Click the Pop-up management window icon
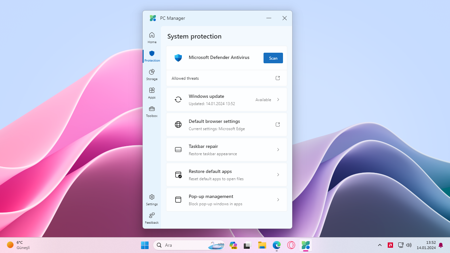 [178, 200]
